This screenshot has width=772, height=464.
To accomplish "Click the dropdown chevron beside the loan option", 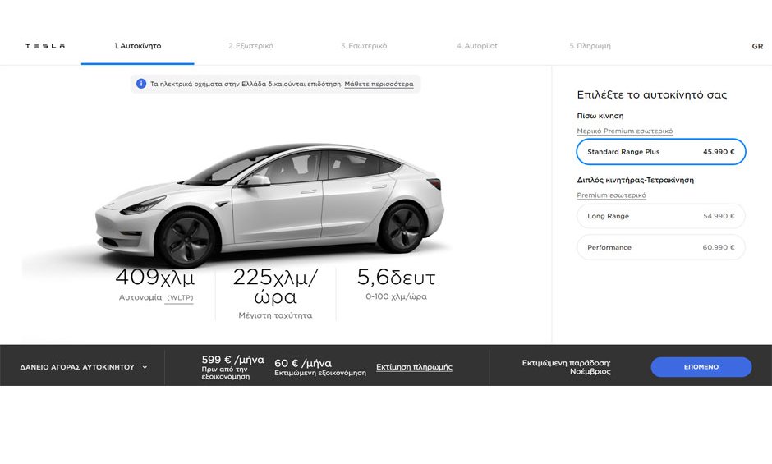I will pos(145,367).
